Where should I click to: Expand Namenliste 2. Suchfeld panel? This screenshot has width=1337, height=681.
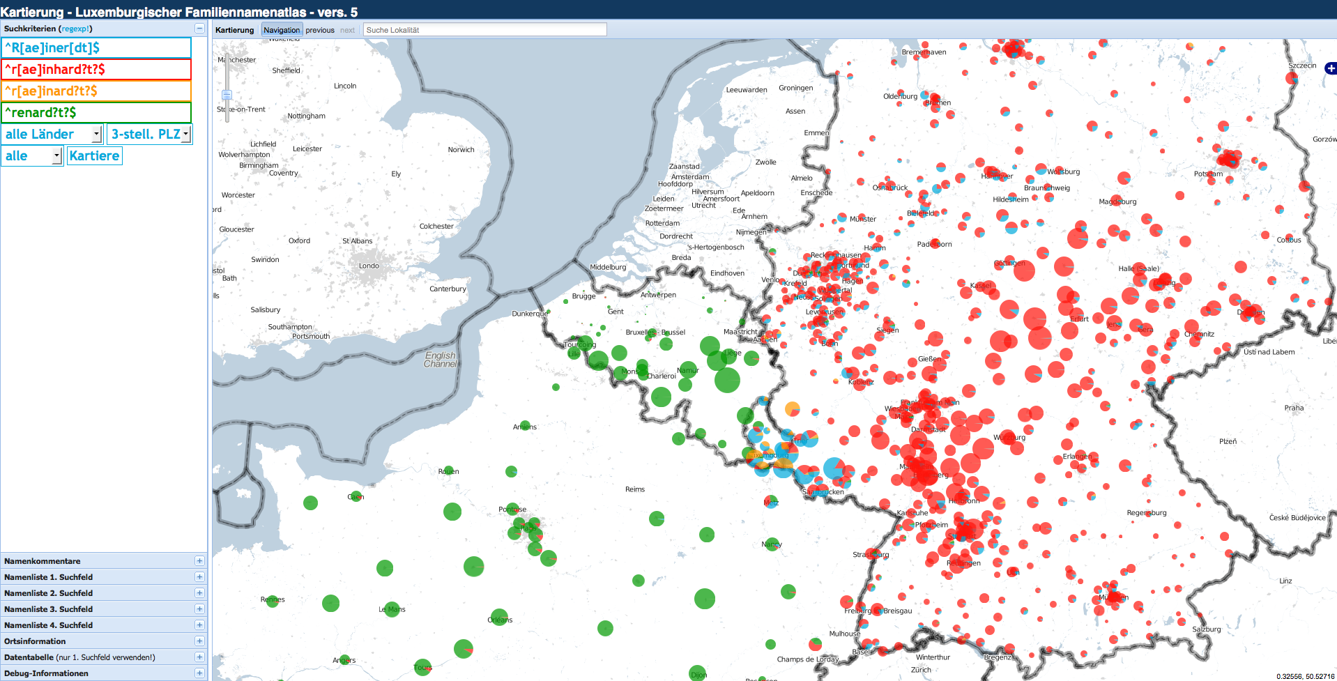(x=199, y=593)
